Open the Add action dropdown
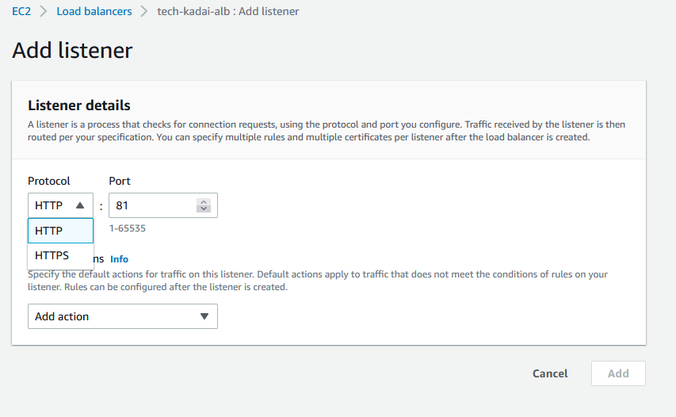The height and width of the screenshot is (417, 676). pyautogui.click(x=111, y=316)
